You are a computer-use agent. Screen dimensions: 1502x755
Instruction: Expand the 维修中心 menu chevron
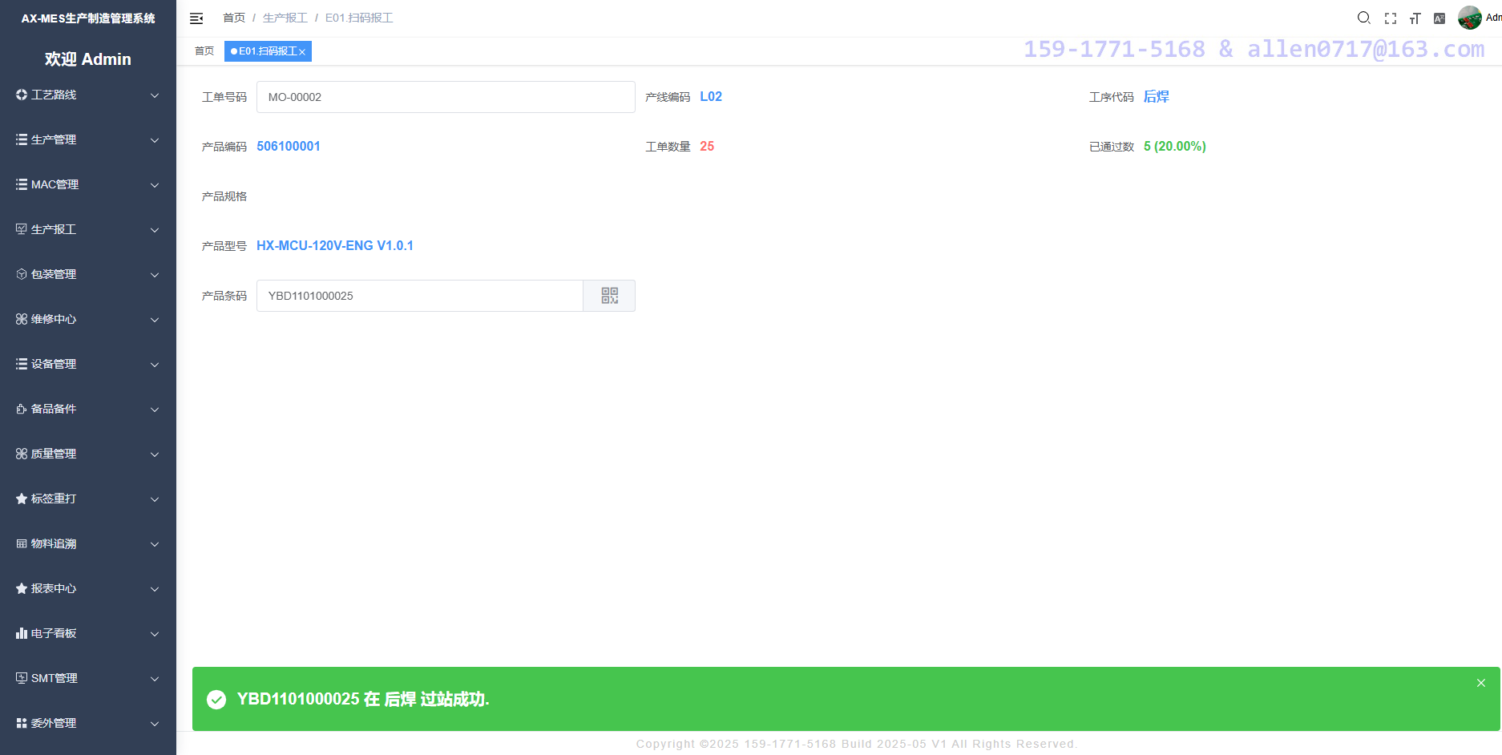click(155, 320)
